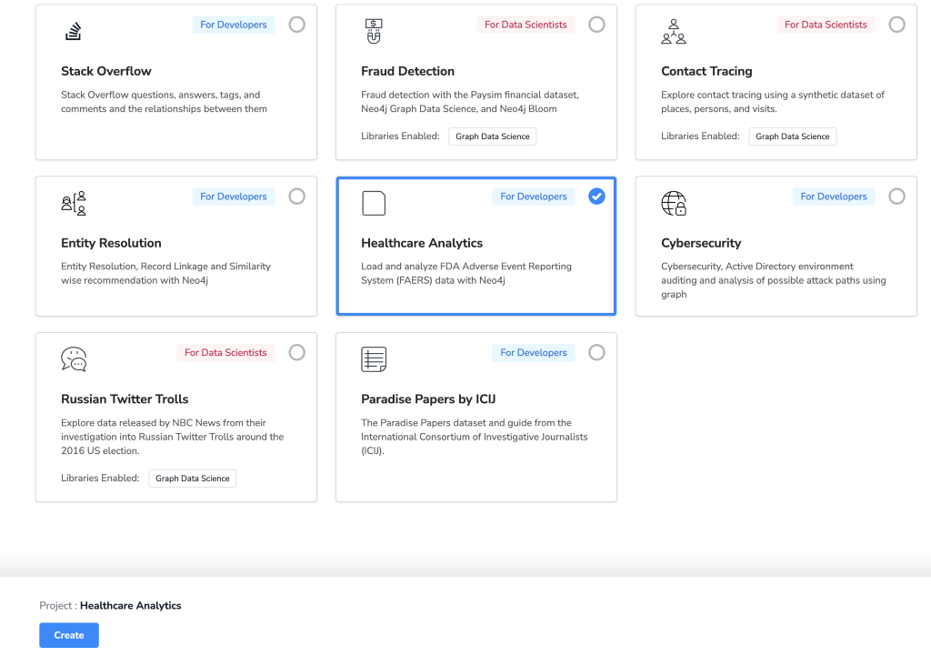
Task: Click the Stack Overflow card icon
Action: point(73,31)
